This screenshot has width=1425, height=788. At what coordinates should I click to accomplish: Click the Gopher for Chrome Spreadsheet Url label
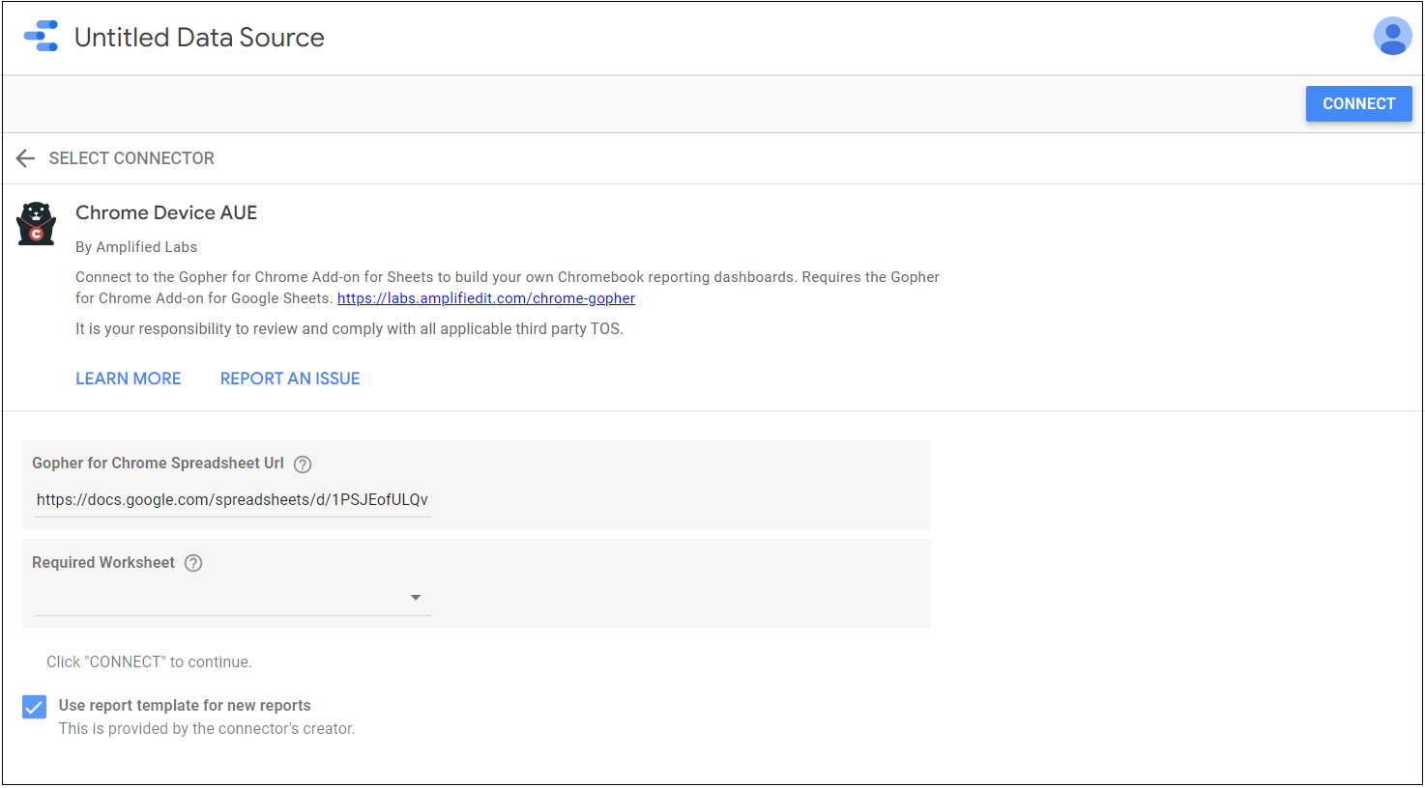coord(158,464)
